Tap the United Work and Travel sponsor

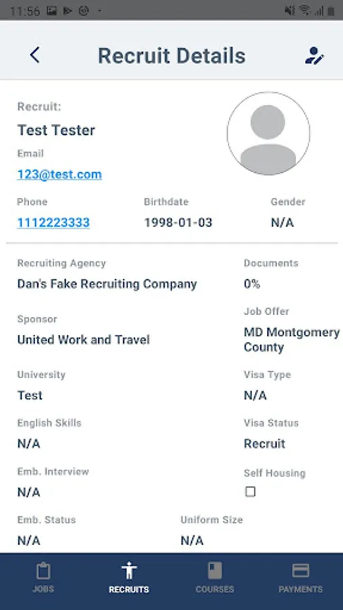(x=83, y=340)
